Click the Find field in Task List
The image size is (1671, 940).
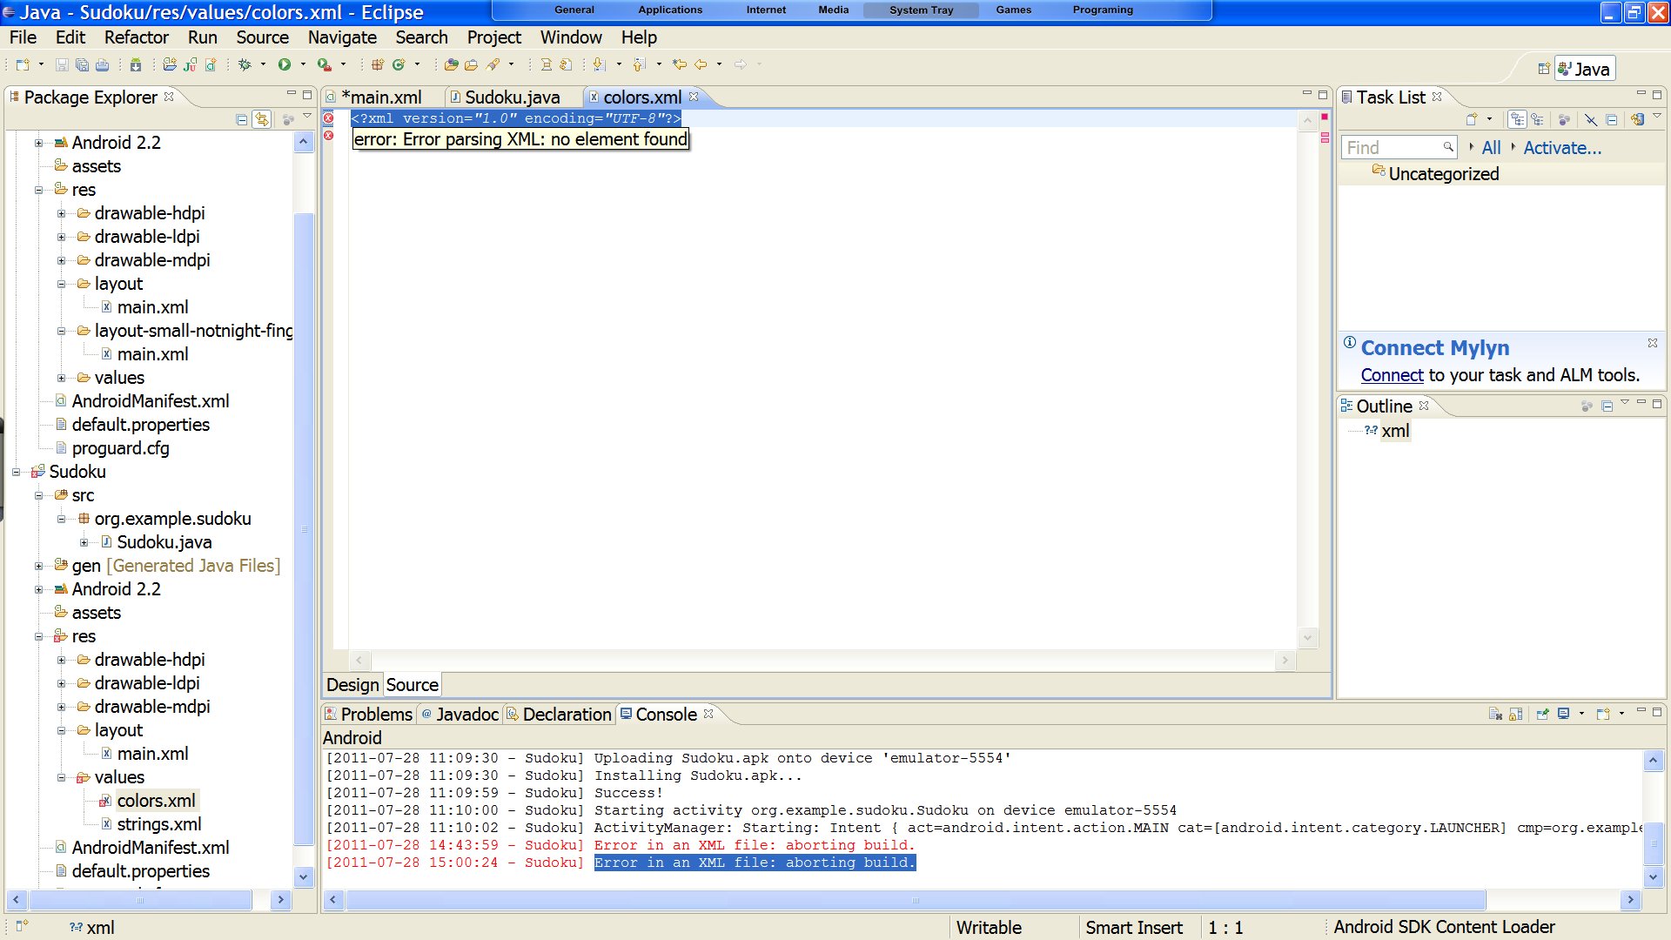pyautogui.click(x=1399, y=148)
